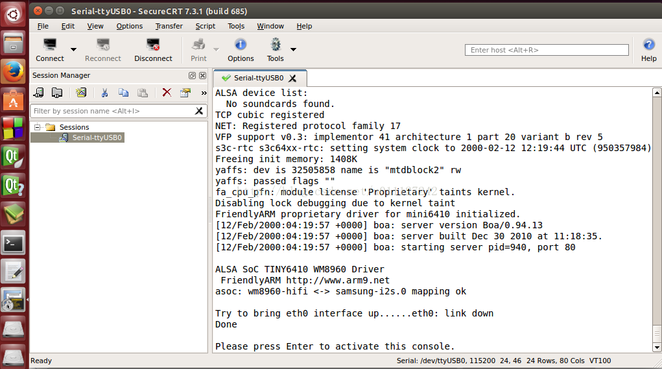Switch to the Serial-ttyUSB0 tab
The image size is (662, 369).
pos(259,78)
